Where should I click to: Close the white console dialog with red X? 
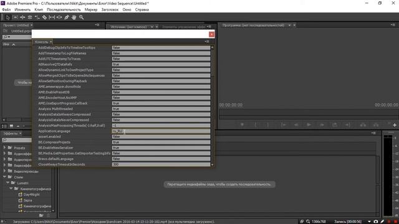point(211,34)
